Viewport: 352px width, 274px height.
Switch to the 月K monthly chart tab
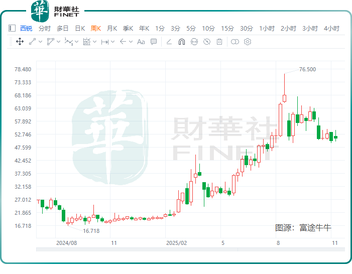tap(112, 29)
